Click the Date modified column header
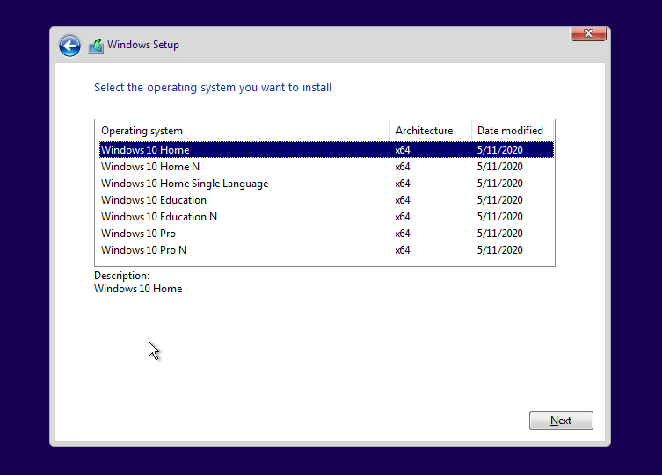This screenshot has width=662, height=475. pyautogui.click(x=511, y=131)
